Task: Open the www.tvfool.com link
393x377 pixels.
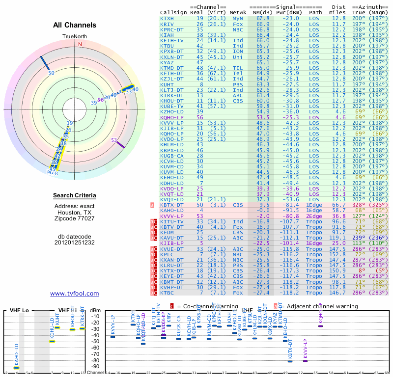Action: (x=75, y=294)
